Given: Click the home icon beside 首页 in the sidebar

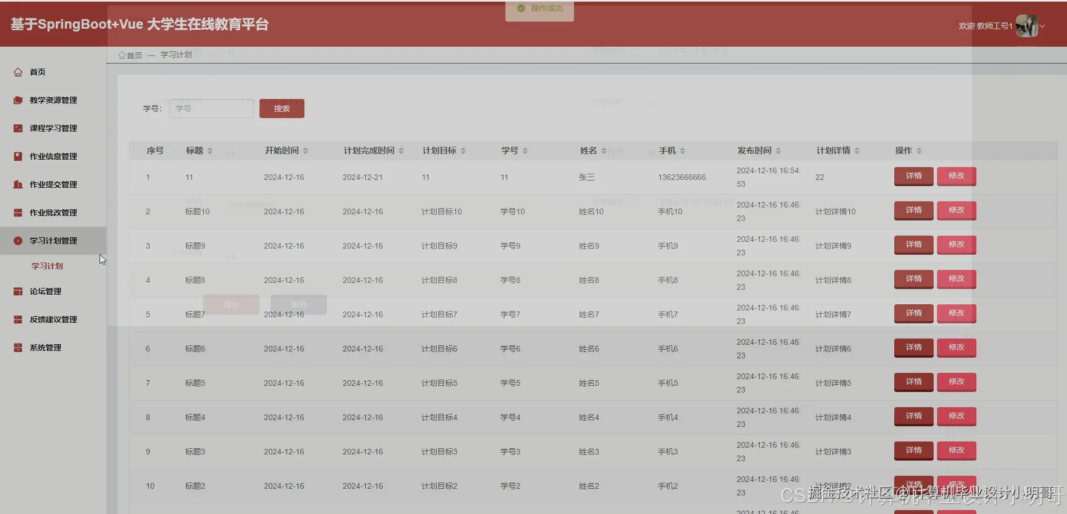Looking at the screenshot, I should 18,72.
